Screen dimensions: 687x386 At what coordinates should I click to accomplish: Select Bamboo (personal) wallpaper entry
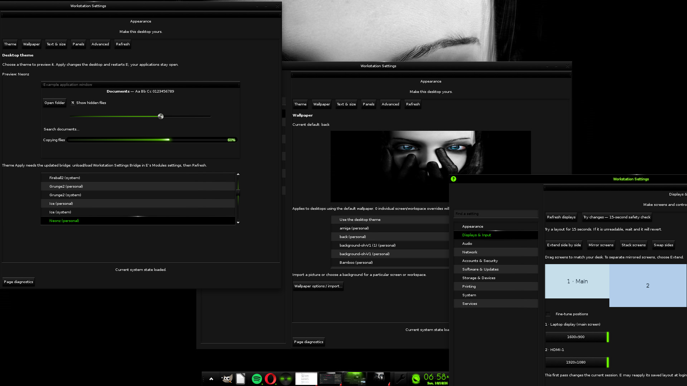tap(390, 263)
